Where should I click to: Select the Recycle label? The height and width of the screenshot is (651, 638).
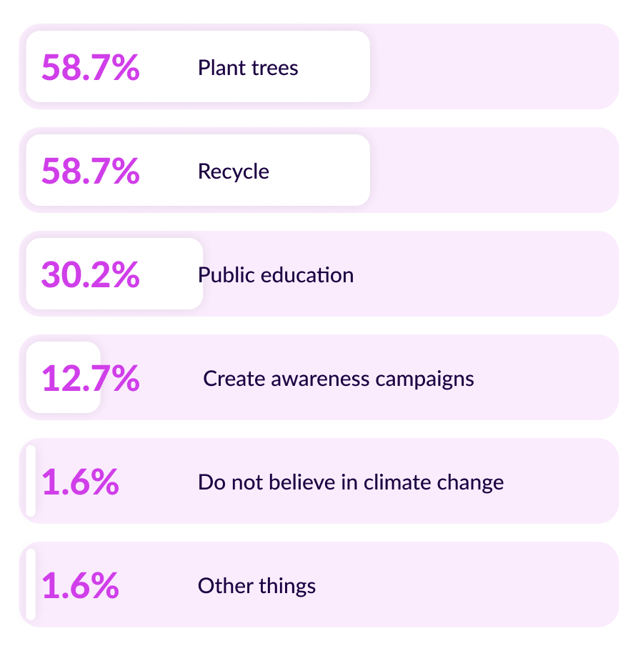point(234,172)
